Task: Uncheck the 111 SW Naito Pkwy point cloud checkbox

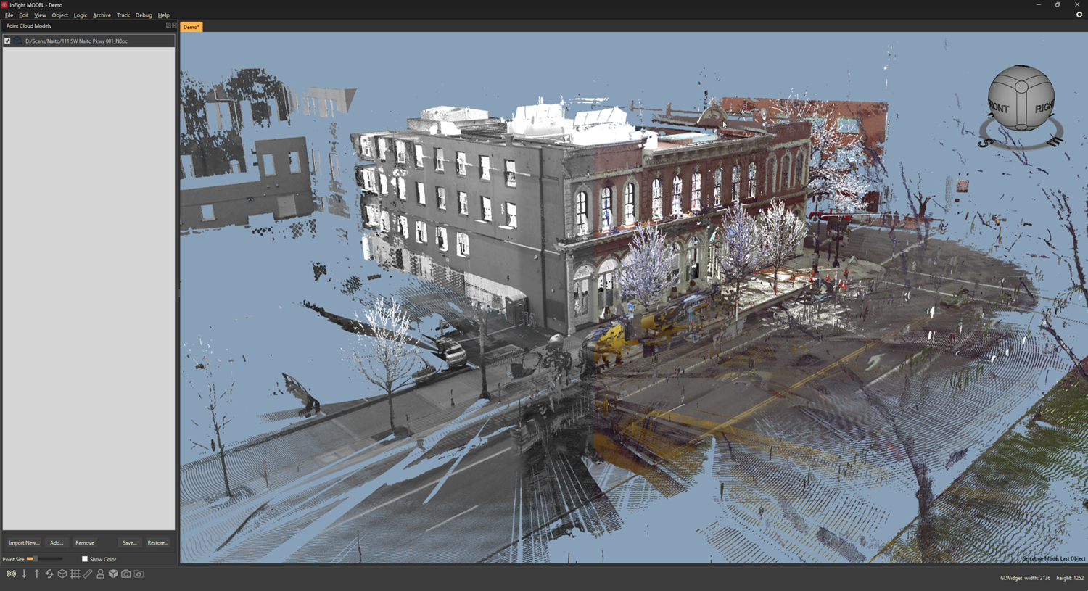Action: point(7,41)
